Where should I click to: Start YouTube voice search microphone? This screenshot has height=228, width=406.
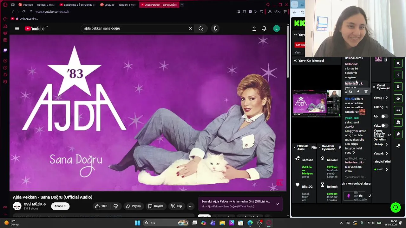215,28
